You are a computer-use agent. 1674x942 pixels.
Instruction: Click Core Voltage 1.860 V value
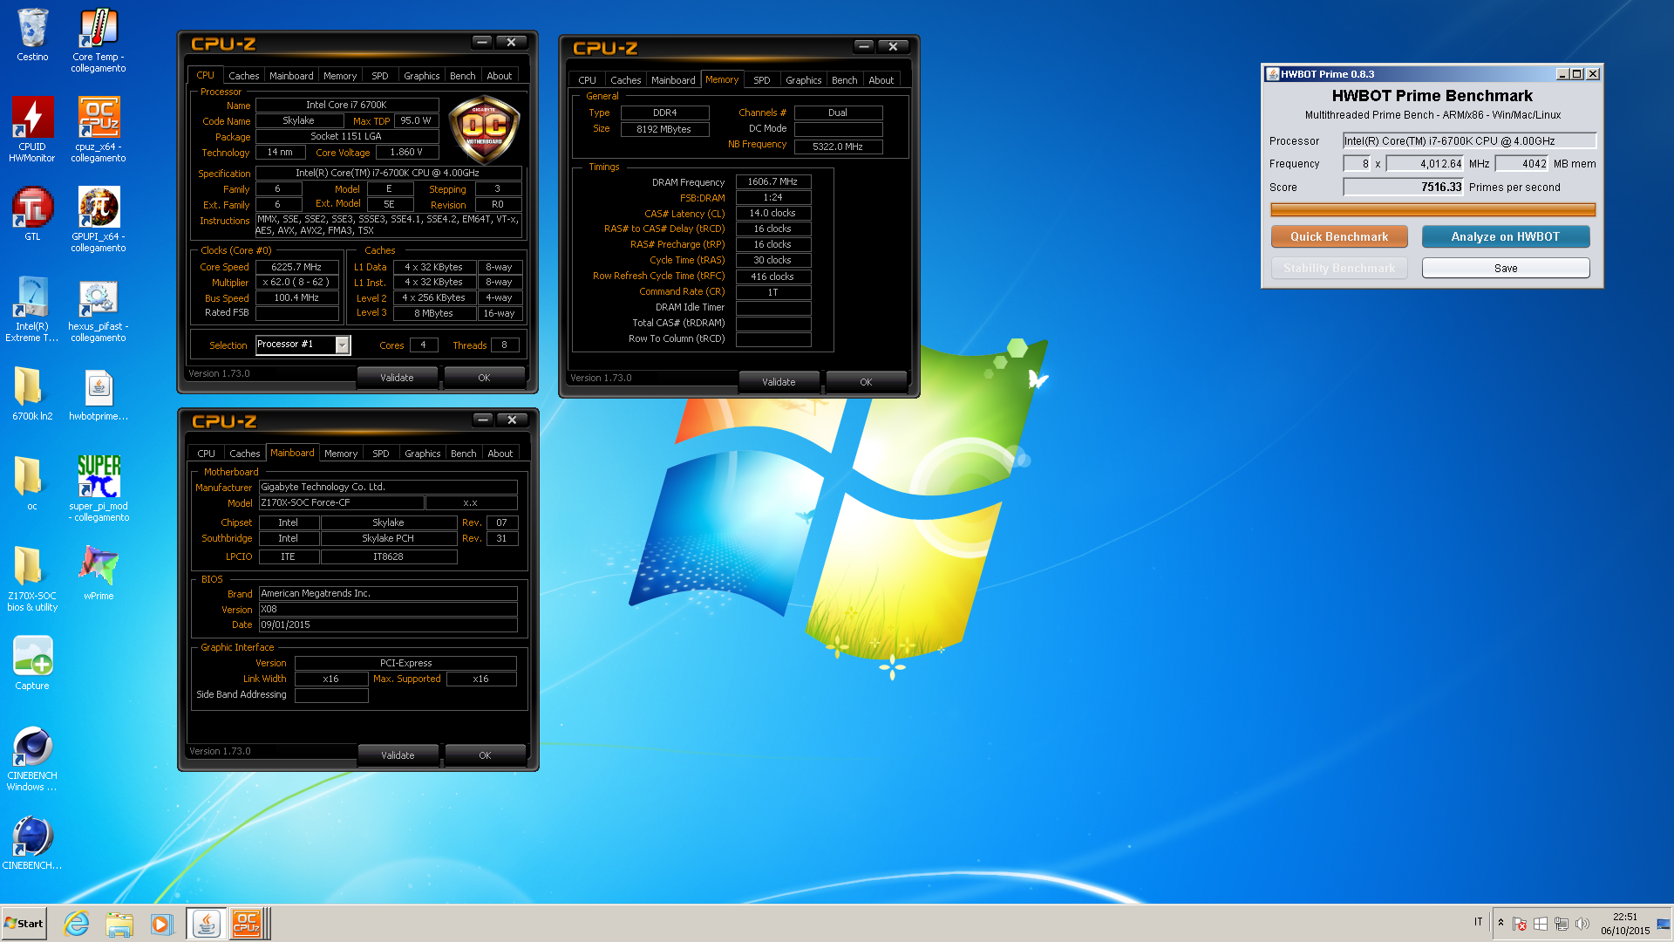click(x=406, y=152)
